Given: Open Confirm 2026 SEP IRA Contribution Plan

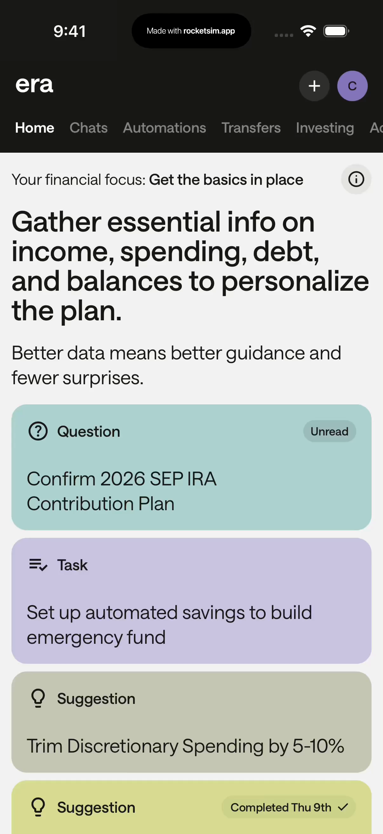Looking at the screenshot, I should (122, 491).
